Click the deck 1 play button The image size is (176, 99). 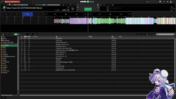67,5
